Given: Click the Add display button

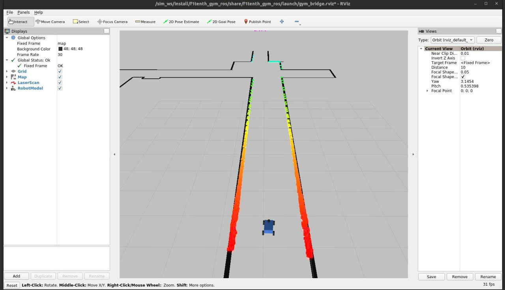Looking at the screenshot, I should click(x=16, y=276).
